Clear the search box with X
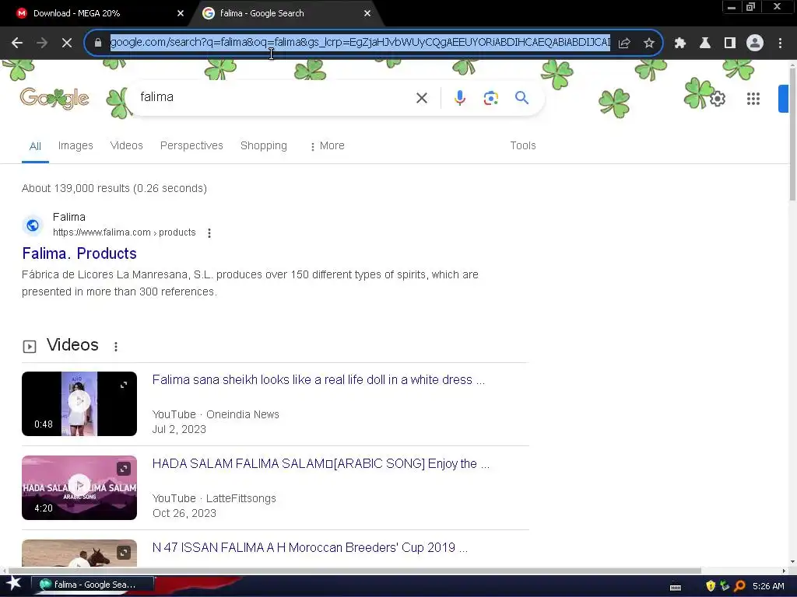 click(421, 98)
